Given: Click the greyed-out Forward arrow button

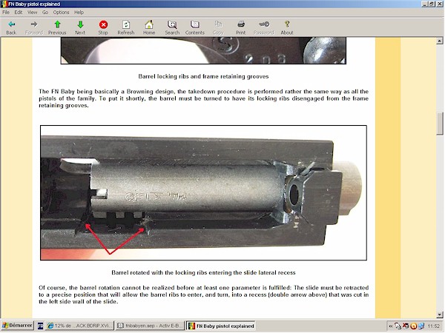Looking at the screenshot, I should [x=34, y=27].
